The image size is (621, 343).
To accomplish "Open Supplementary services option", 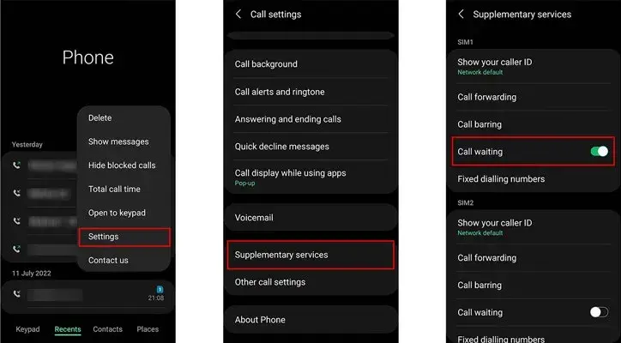I will [310, 255].
